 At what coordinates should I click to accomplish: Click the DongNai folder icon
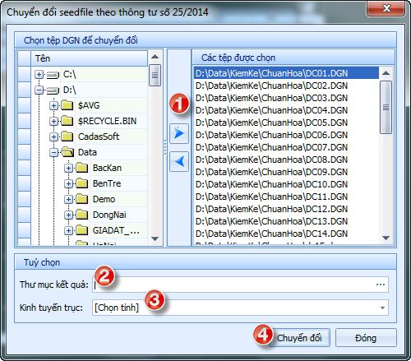click(81, 215)
